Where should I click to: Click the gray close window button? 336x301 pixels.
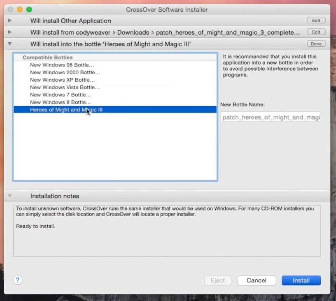click(10, 9)
